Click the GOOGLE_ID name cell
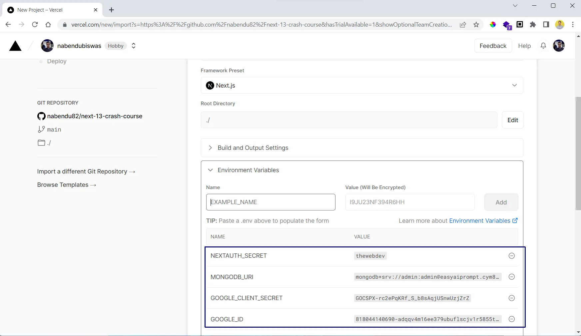581x336 pixels. [x=227, y=319]
